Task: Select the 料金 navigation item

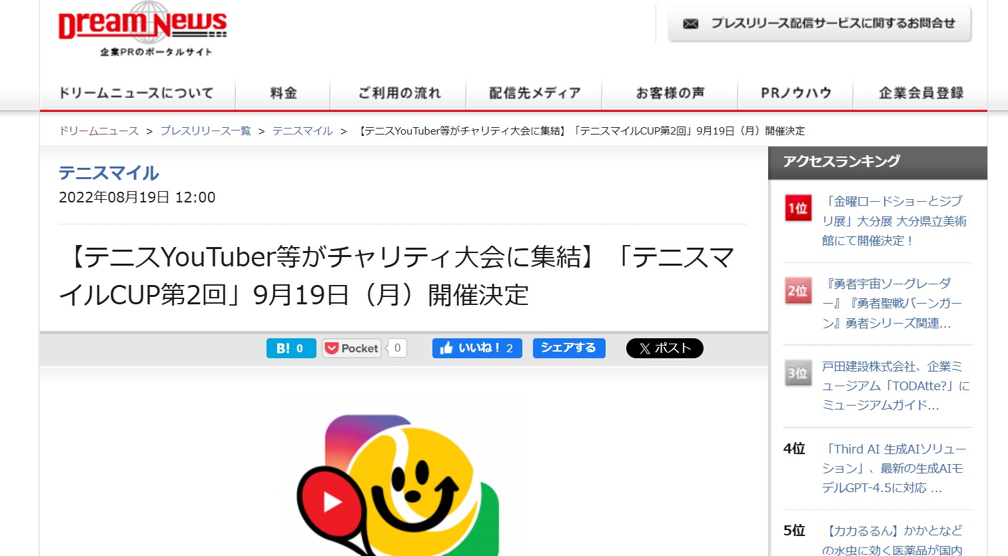Action: 283,93
